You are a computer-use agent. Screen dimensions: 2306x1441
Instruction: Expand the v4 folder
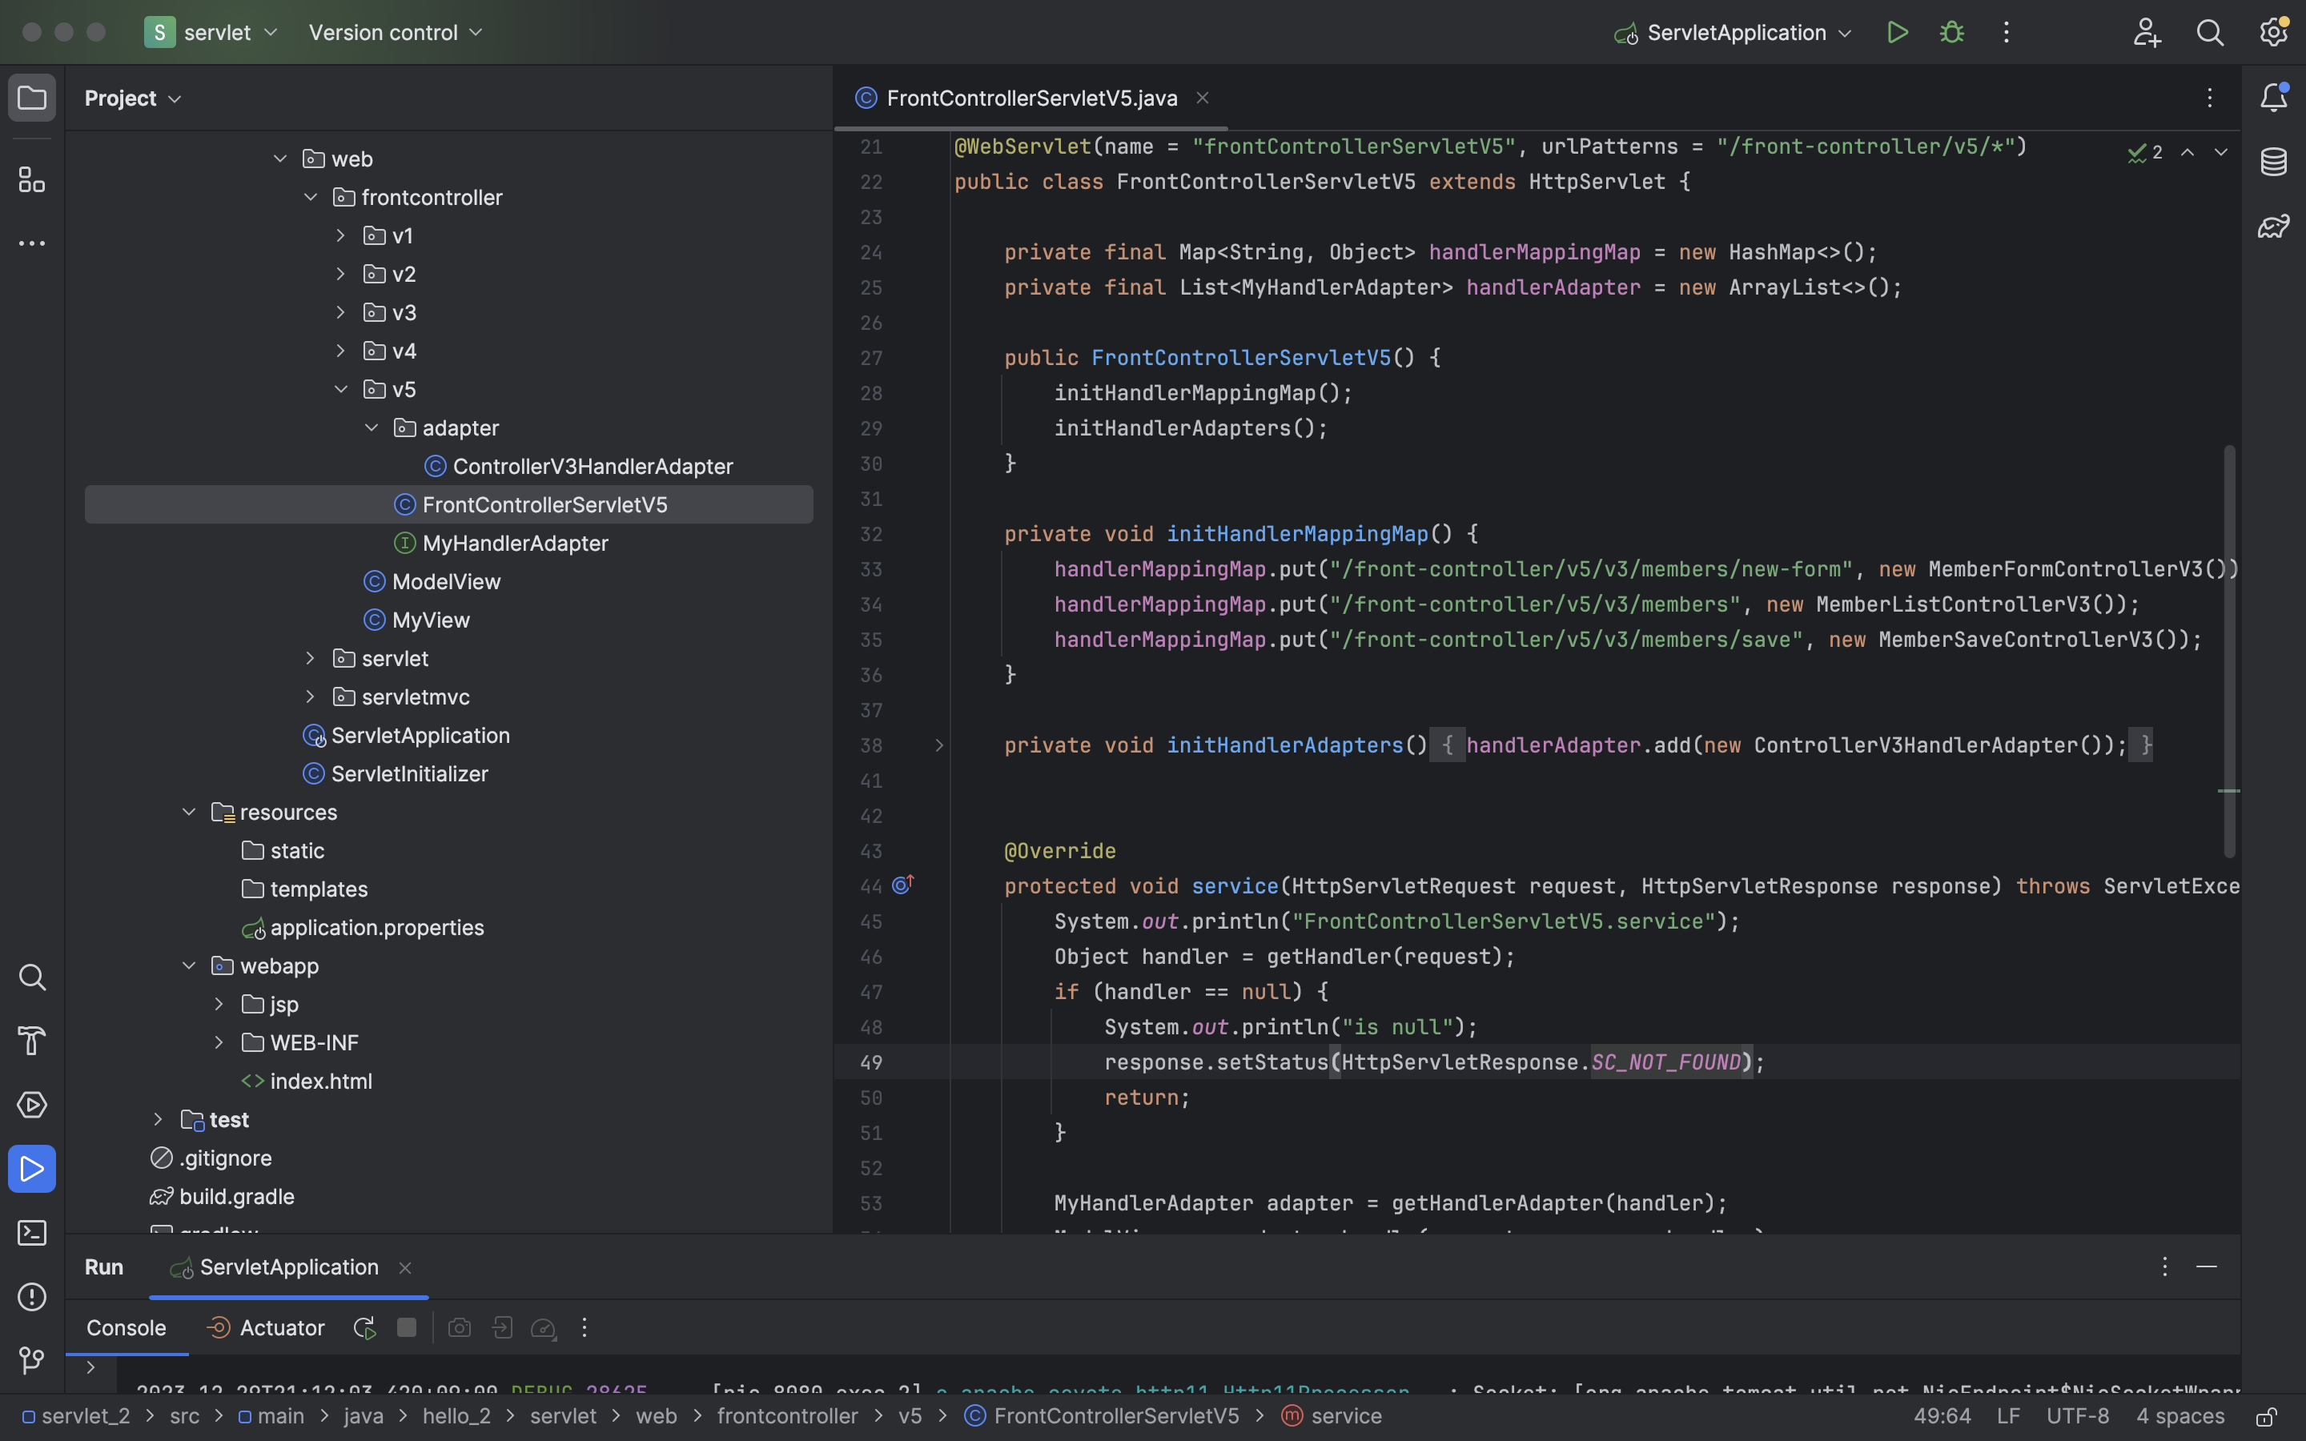[341, 351]
